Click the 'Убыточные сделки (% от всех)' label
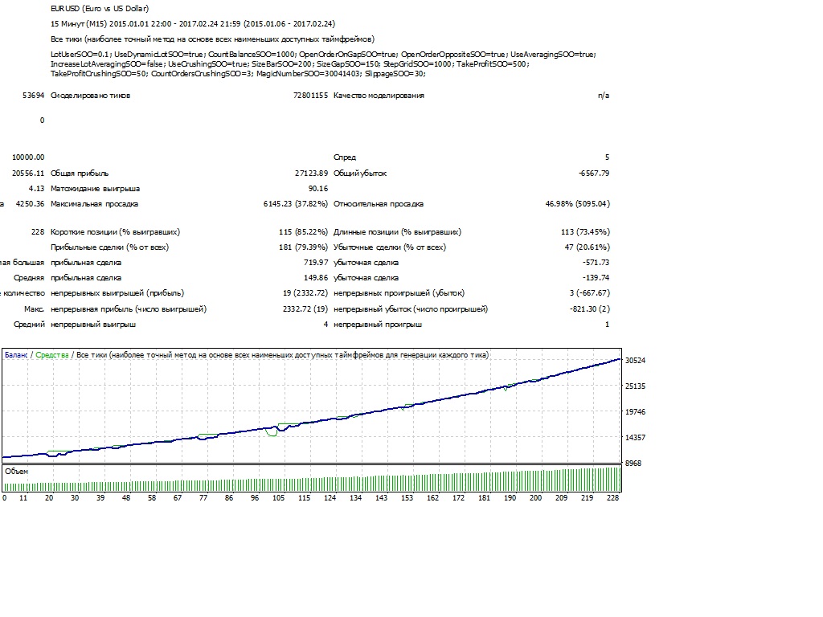The height and width of the screenshot is (617, 823). pos(390,247)
